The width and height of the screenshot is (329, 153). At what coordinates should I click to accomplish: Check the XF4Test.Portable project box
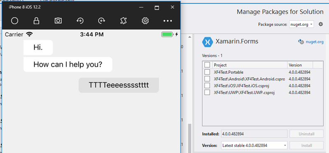click(207, 72)
